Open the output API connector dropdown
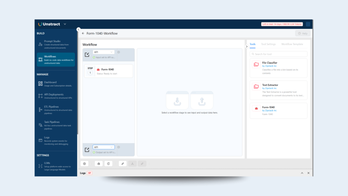This screenshot has height=196, width=348. pos(104,147)
